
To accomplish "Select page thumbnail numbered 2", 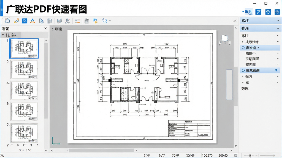I will (x=24, y=69).
